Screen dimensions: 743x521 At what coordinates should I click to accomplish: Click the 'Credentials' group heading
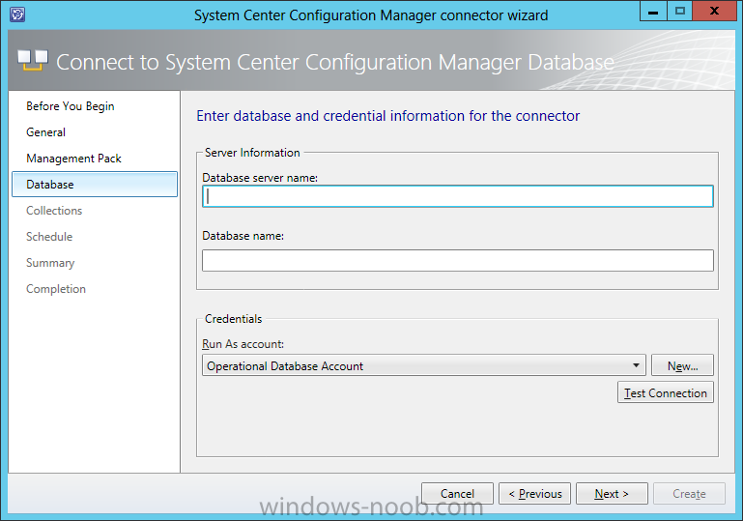point(233,319)
